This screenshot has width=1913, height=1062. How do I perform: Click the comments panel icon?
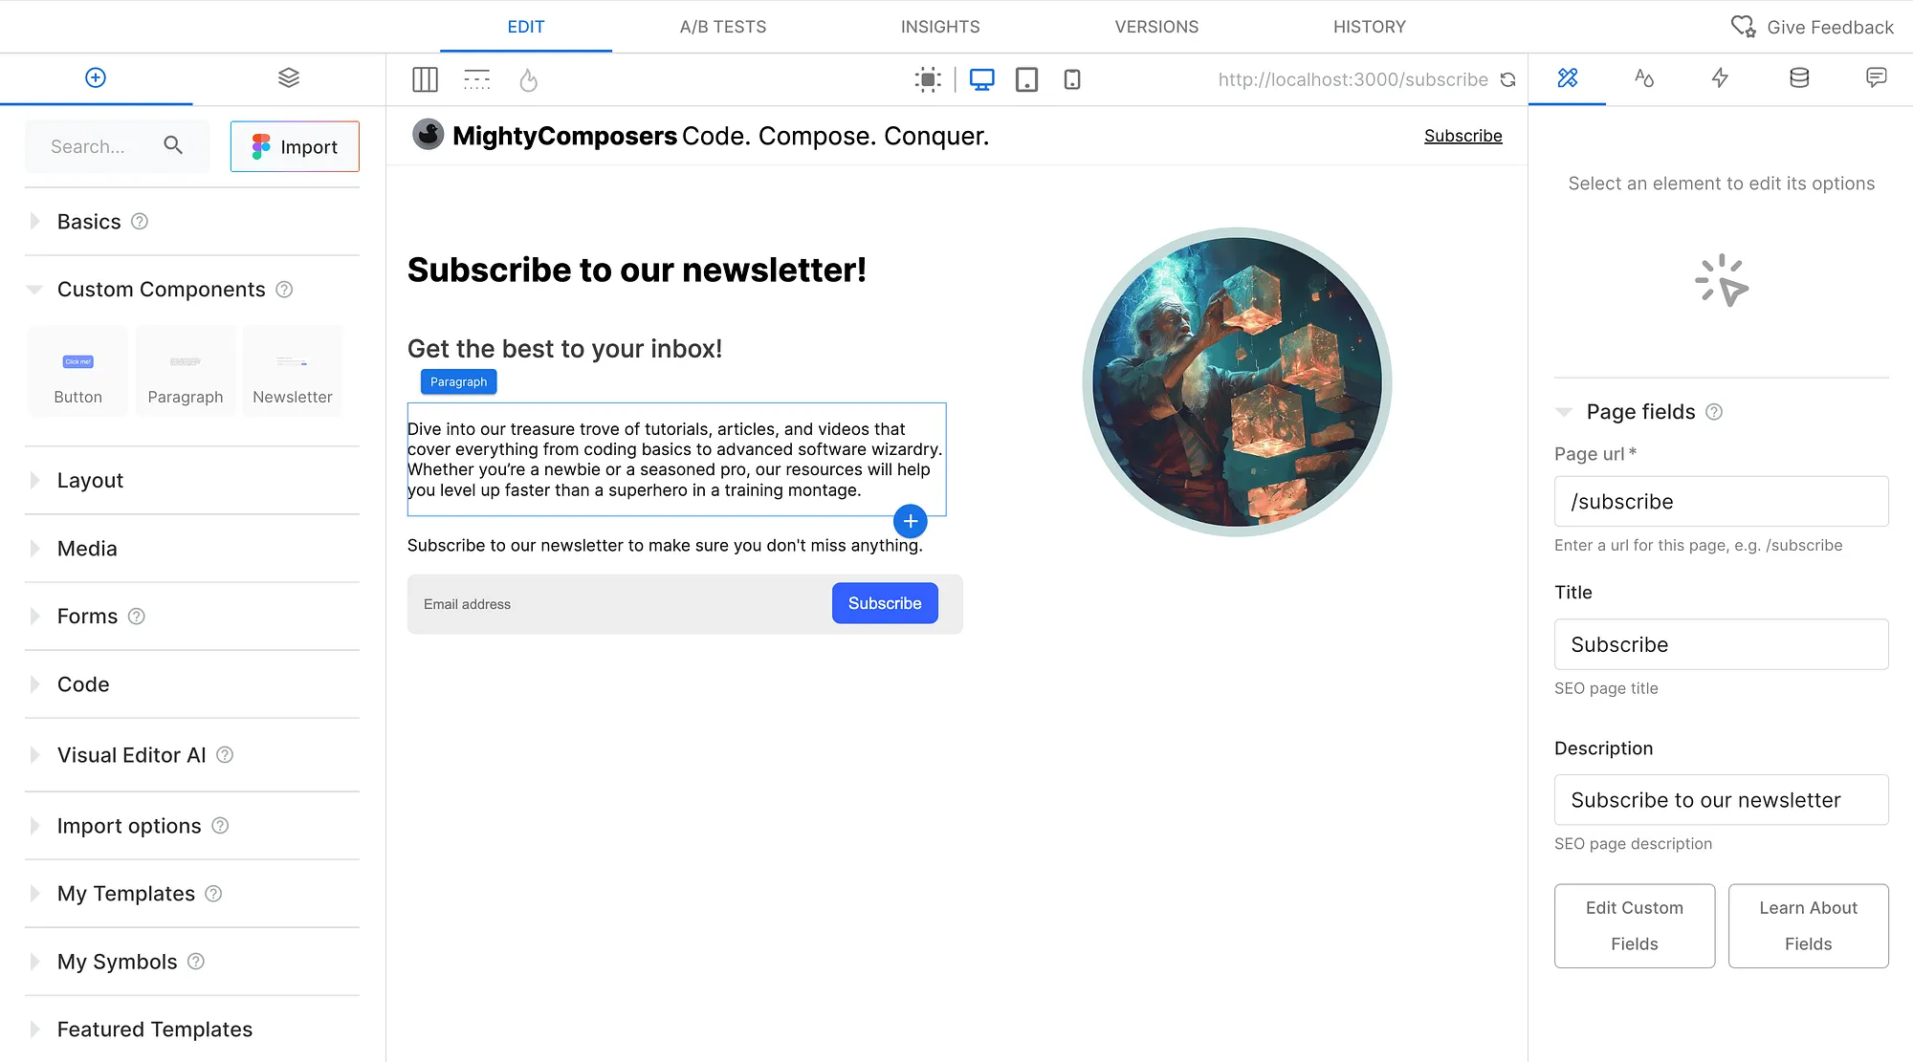pyautogui.click(x=1875, y=77)
